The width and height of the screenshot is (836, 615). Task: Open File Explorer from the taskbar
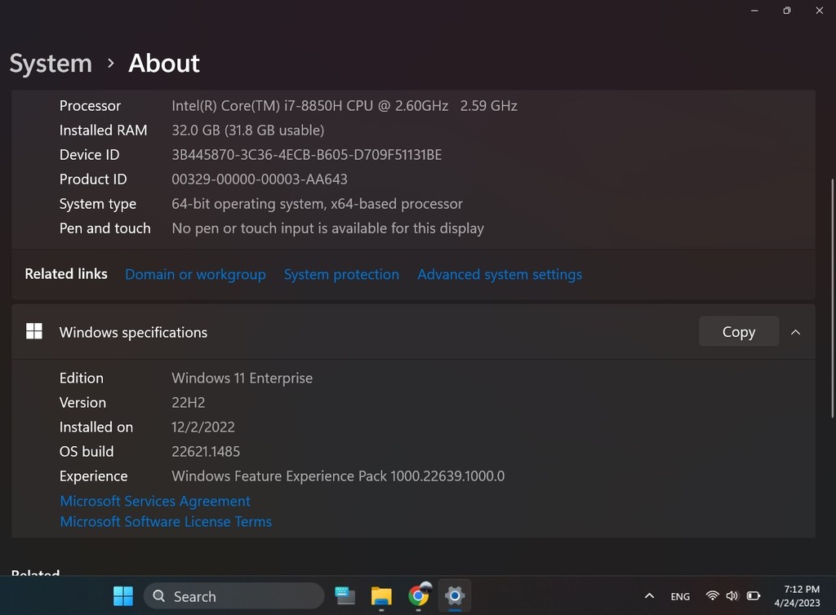[381, 596]
